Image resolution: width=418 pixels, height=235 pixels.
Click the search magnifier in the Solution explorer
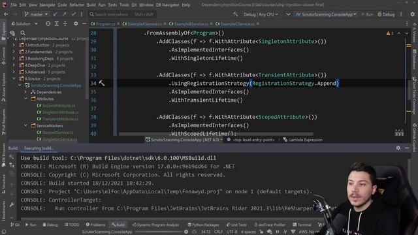(x=23, y=33)
